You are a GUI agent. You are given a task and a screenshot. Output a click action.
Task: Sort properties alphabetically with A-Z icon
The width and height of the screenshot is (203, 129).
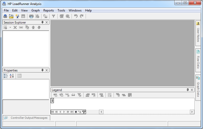point(11,76)
